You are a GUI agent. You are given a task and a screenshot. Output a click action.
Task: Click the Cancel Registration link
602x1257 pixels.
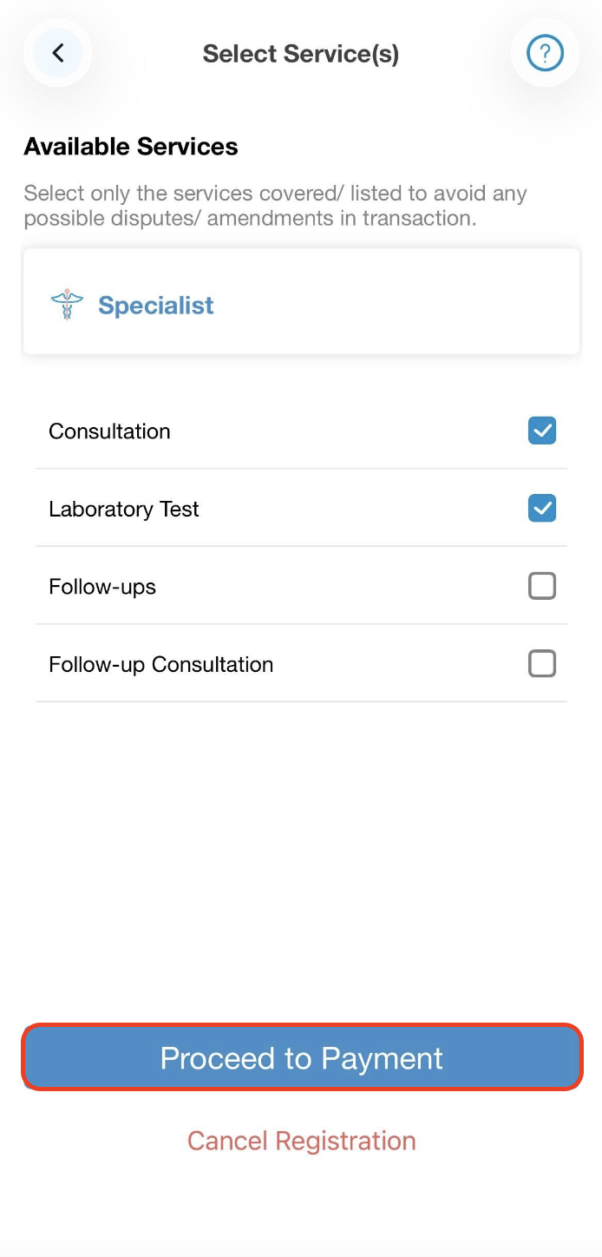coord(301,1141)
